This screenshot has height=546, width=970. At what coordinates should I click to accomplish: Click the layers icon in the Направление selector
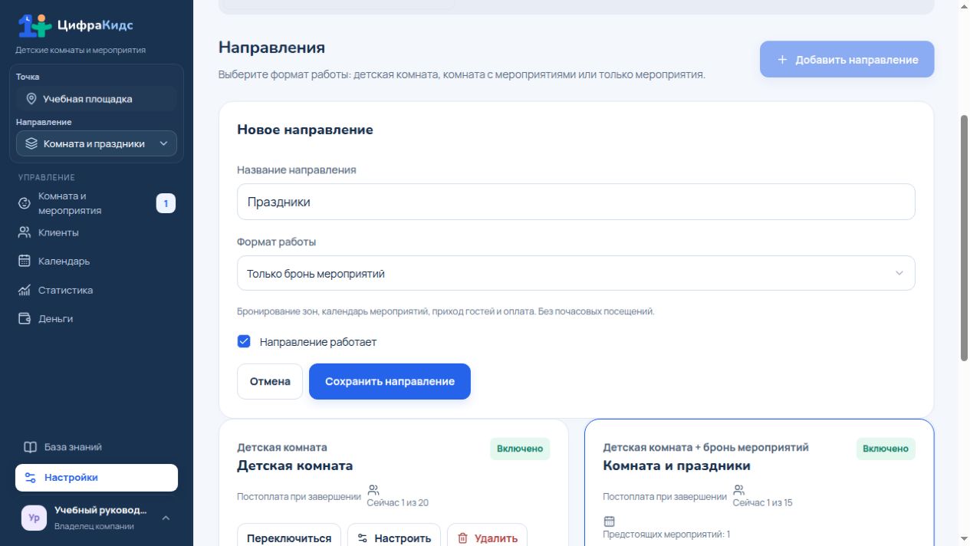[31, 143]
